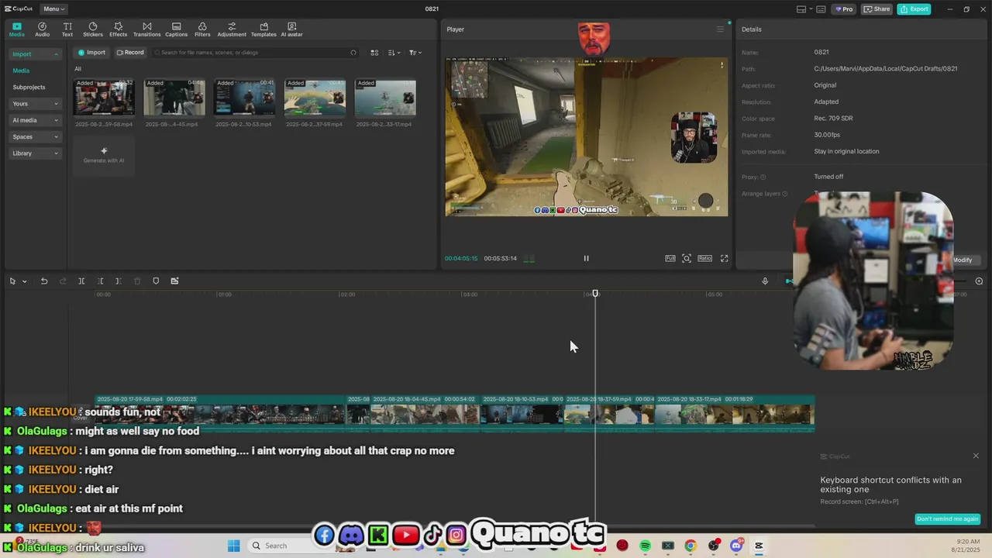The image size is (992, 558).
Task: Split clip at playhead
Action: tap(81, 281)
